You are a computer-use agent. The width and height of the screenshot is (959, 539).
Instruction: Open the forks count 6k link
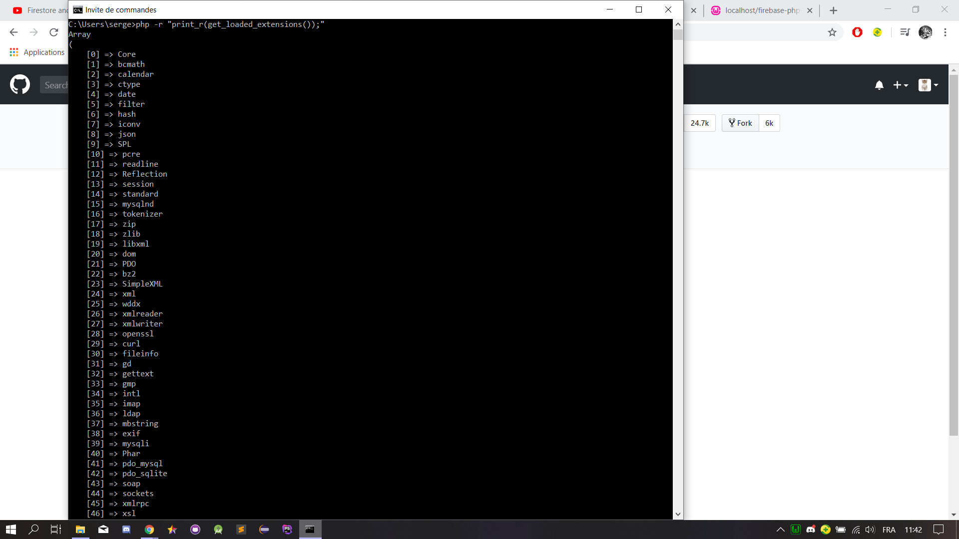pos(769,123)
